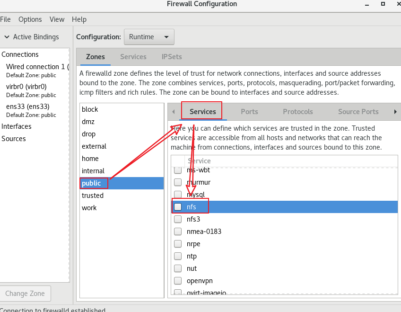Select the trusted zone

tap(122, 195)
